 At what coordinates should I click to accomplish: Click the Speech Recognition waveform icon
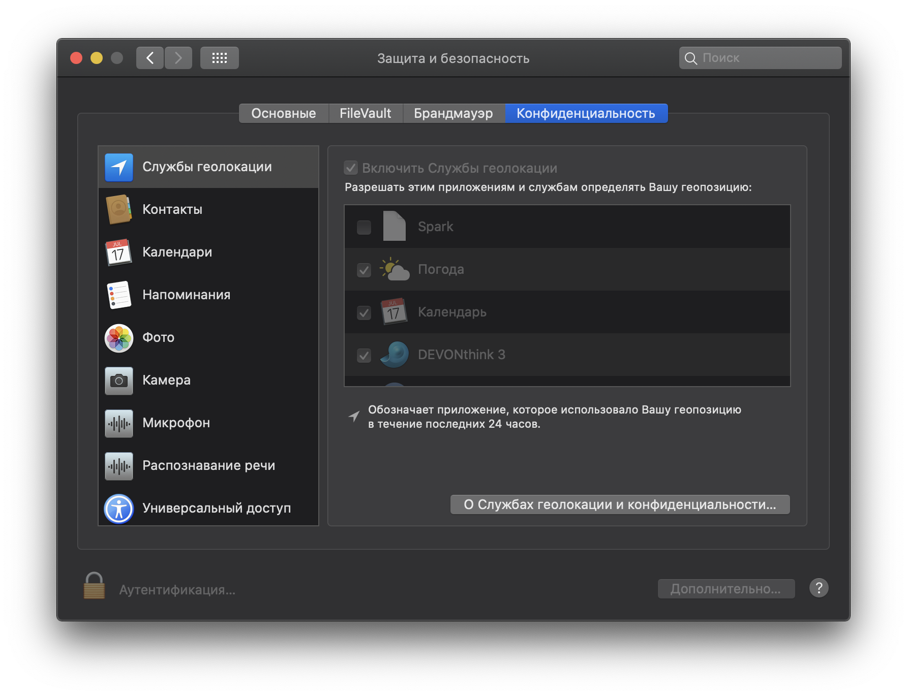pyautogui.click(x=119, y=466)
